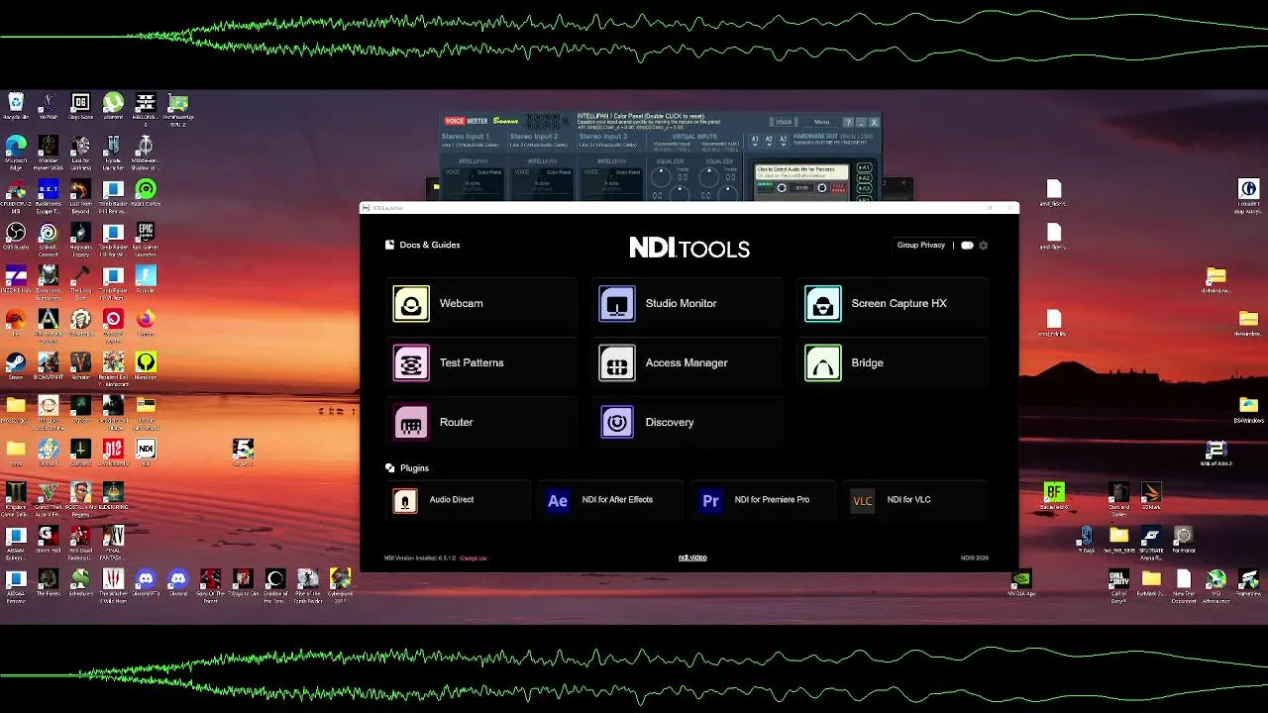
Task: Toggle recorder A3 bus button in Voicemeeter
Action: tap(864, 189)
